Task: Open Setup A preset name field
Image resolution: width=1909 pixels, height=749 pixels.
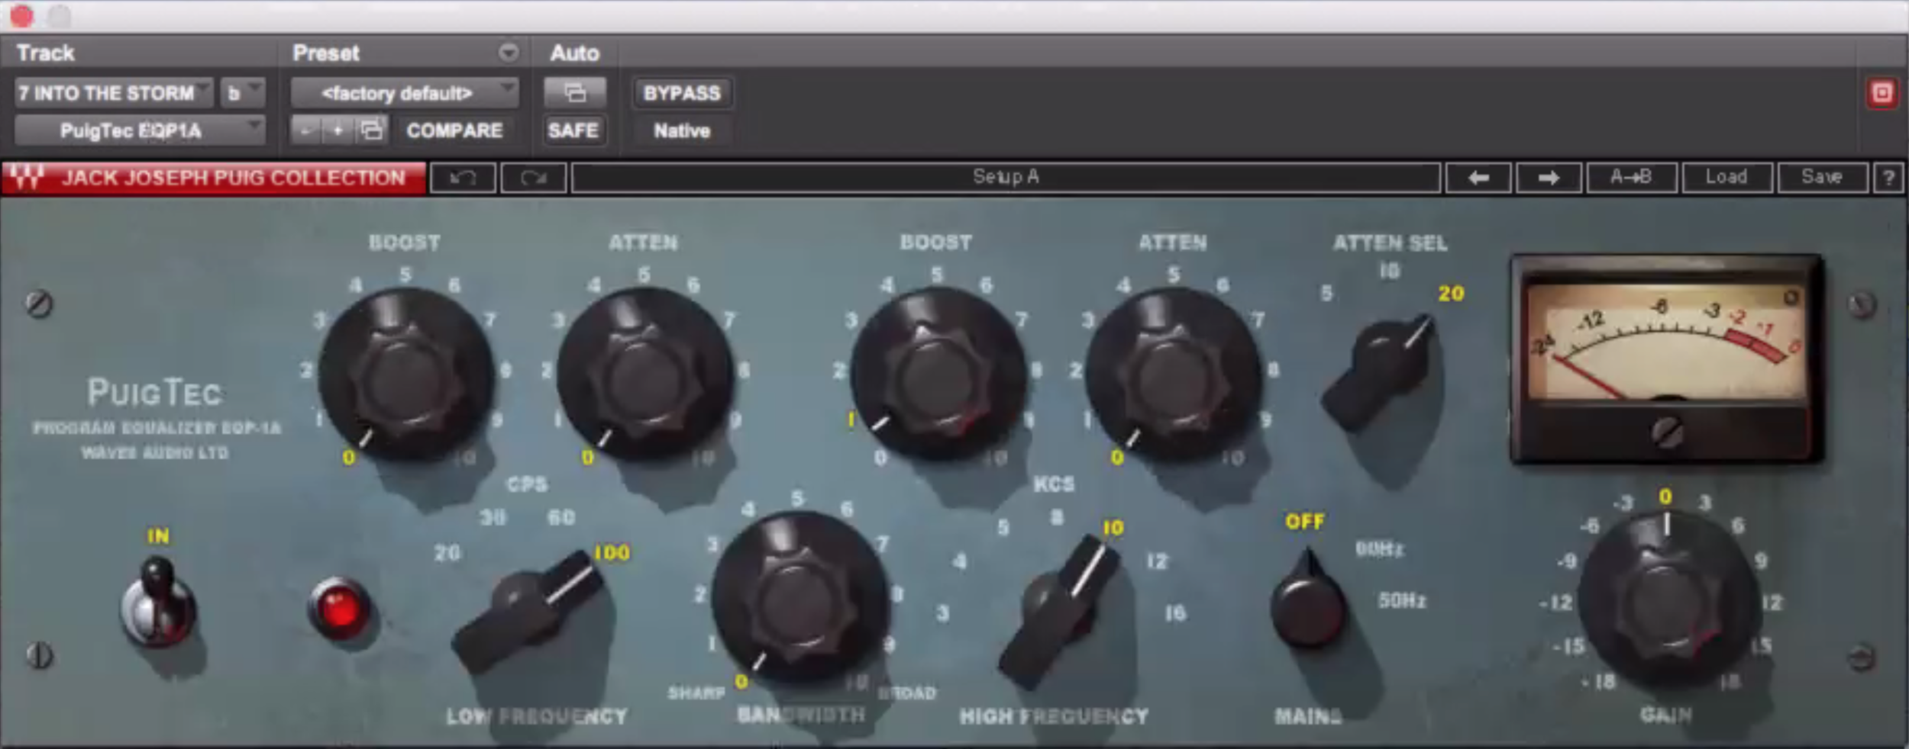Action: point(1006,178)
